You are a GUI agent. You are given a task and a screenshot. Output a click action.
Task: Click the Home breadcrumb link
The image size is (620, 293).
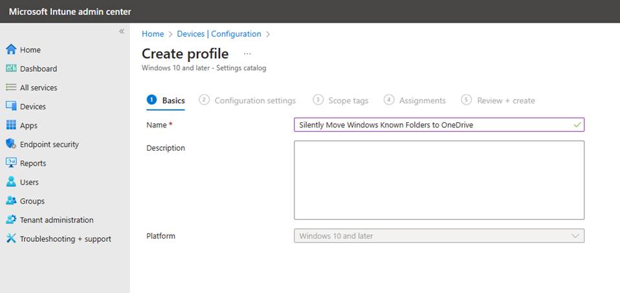point(153,34)
